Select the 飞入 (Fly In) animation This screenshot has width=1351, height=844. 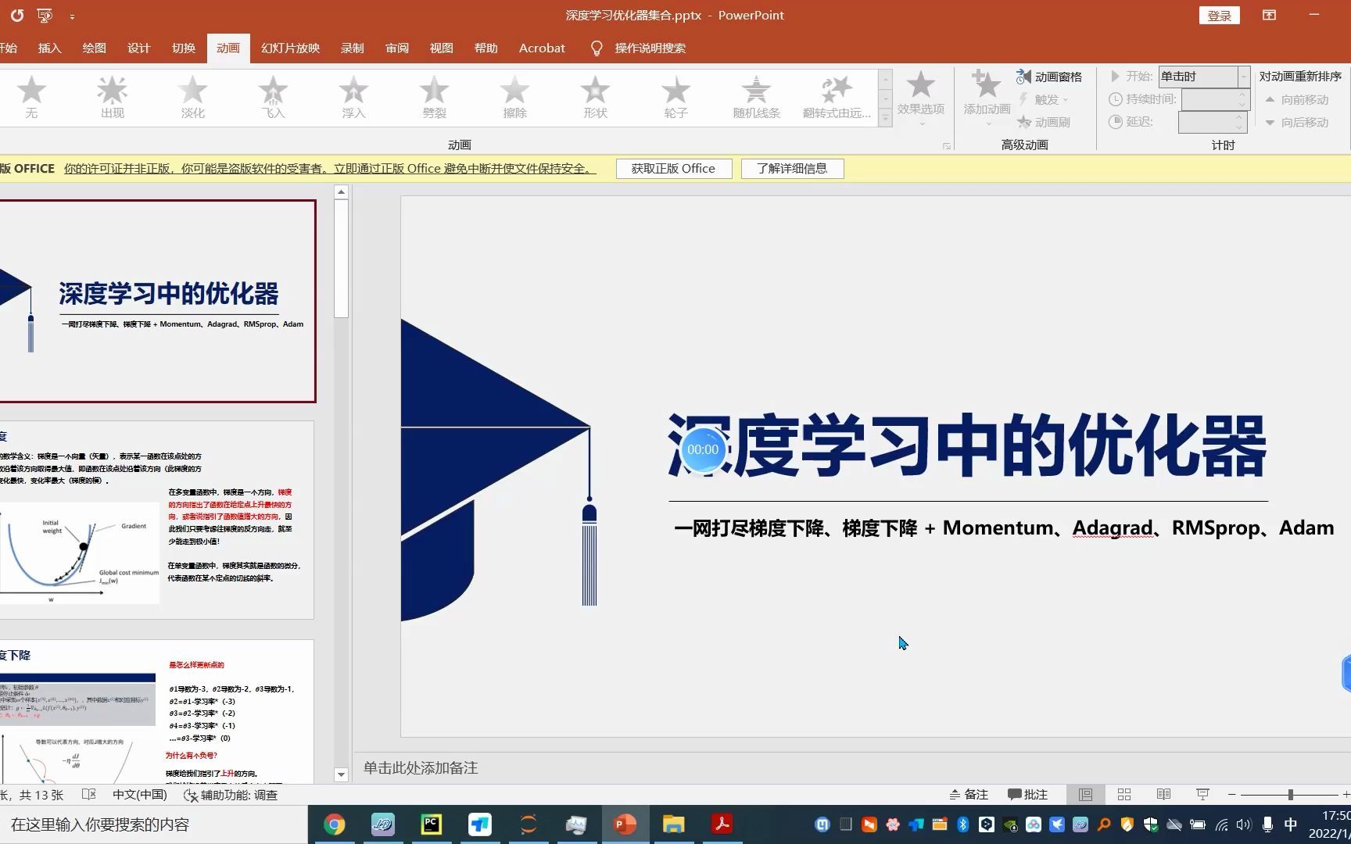pos(272,96)
